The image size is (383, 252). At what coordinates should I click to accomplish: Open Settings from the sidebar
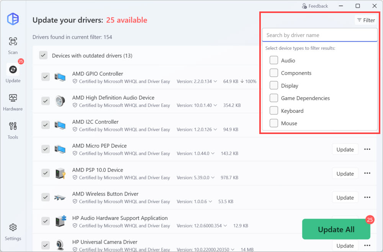[x=13, y=231]
